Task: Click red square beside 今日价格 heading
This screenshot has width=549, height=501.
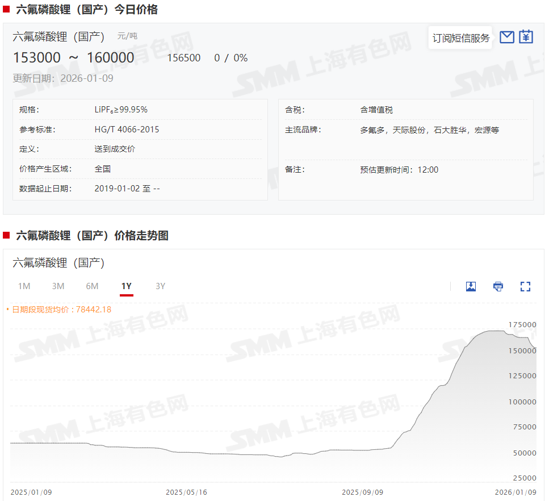Action: point(6,9)
